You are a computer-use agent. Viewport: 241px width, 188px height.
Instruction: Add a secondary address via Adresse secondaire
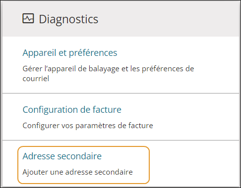pyautogui.click(x=62, y=156)
